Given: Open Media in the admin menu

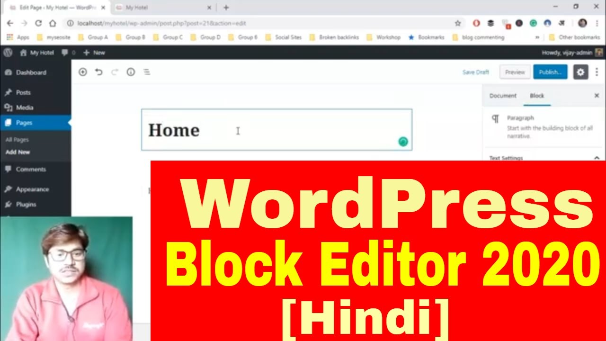Looking at the screenshot, I should [x=25, y=108].
